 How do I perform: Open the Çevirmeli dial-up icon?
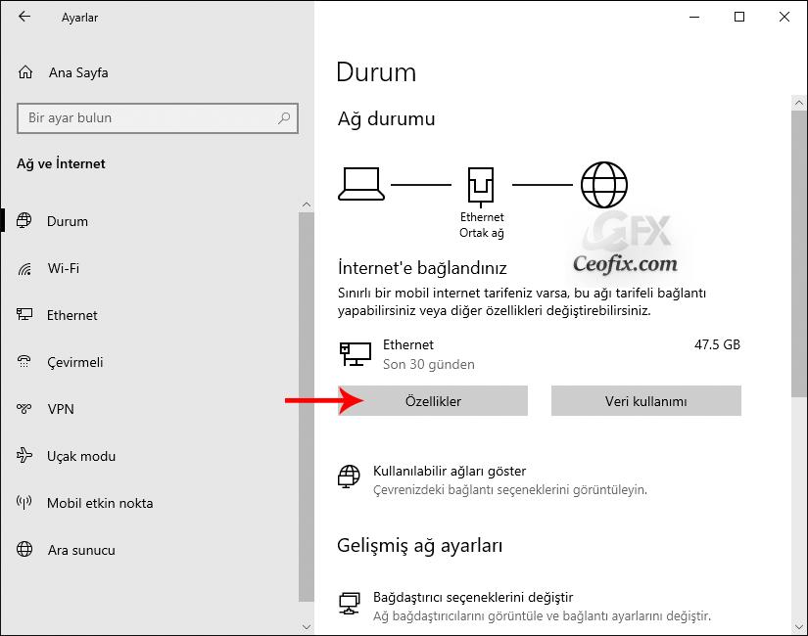24,362
